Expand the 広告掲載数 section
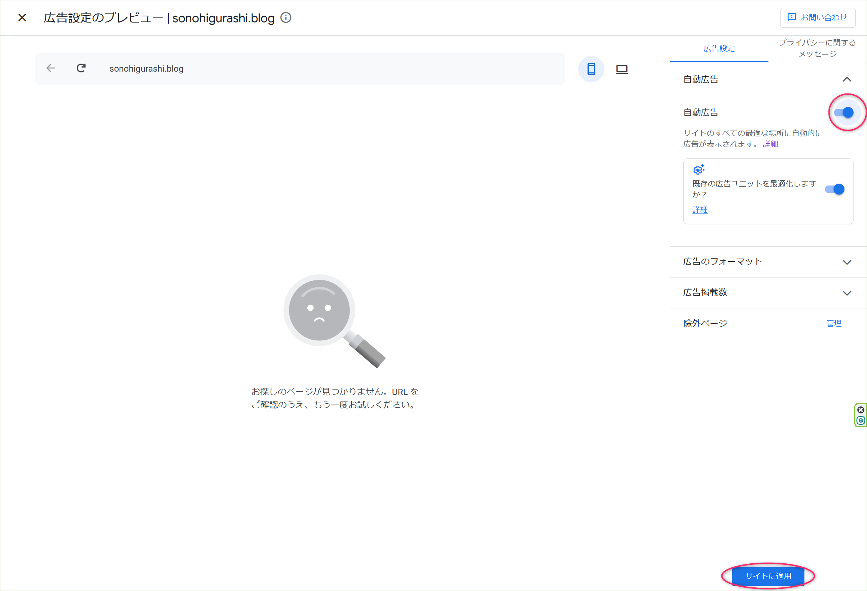867x591 pixels. (768, 293)
